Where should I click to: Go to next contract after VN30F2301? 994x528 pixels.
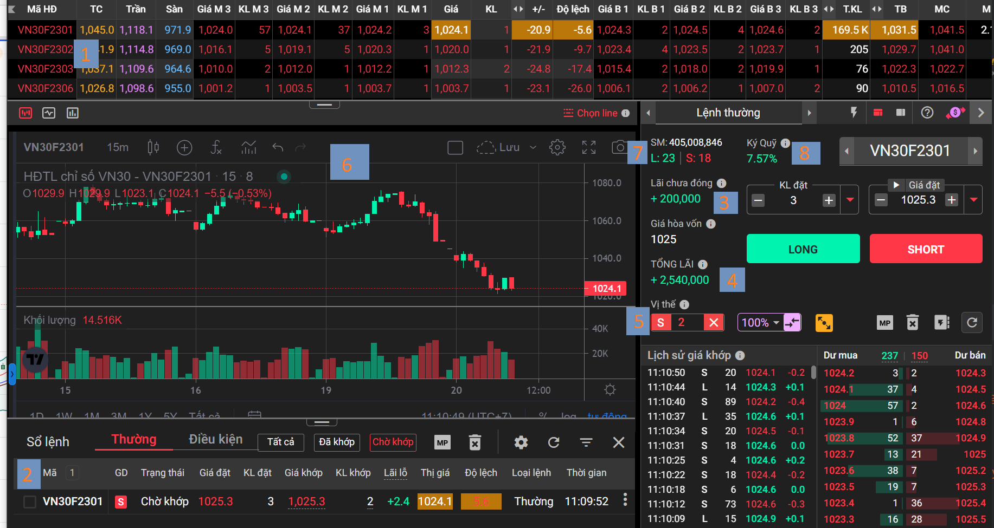click(x=976, y=151)
